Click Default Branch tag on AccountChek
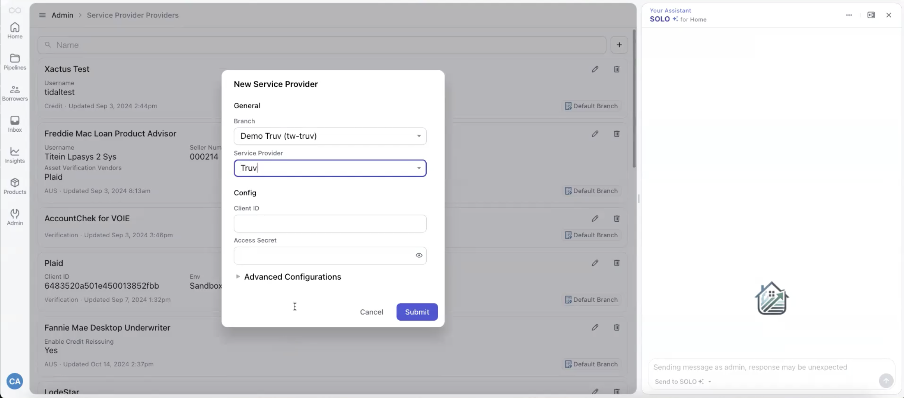This screenshot has width=904, height=398. click(x=591, y=235)
